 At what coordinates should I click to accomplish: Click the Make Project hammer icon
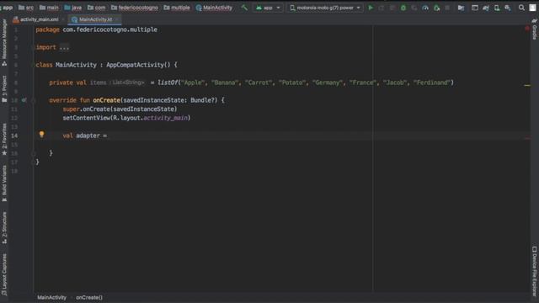[x=244, y=8]
